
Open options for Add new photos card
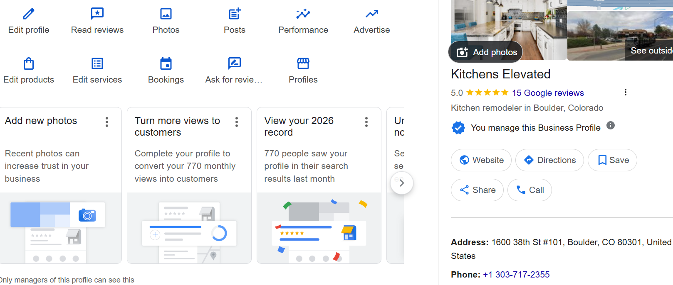click(107, 122)
